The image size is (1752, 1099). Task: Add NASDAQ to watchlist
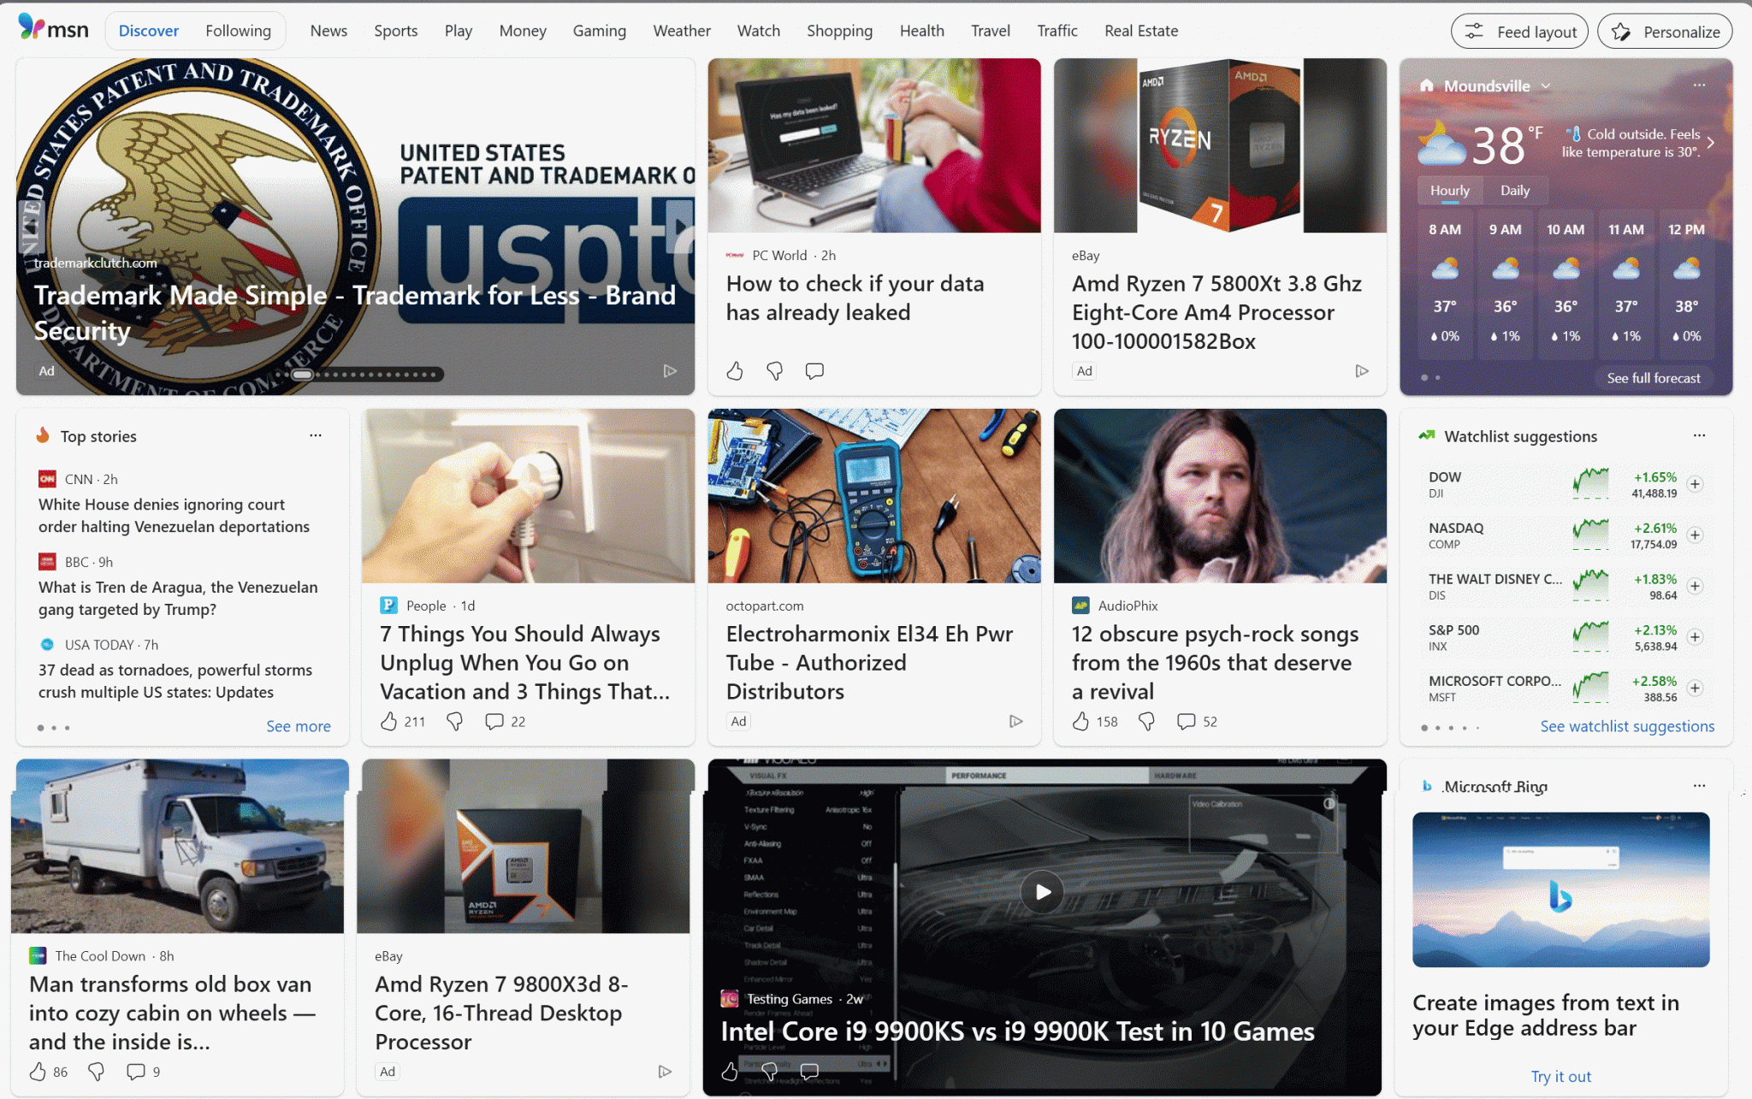[1695, 535]
